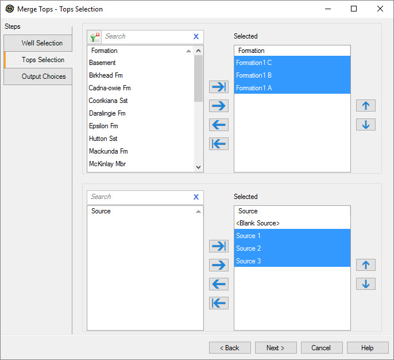The image size is (394, 360).
Task: Clear the formation search with X
Action: pos(196,37)
